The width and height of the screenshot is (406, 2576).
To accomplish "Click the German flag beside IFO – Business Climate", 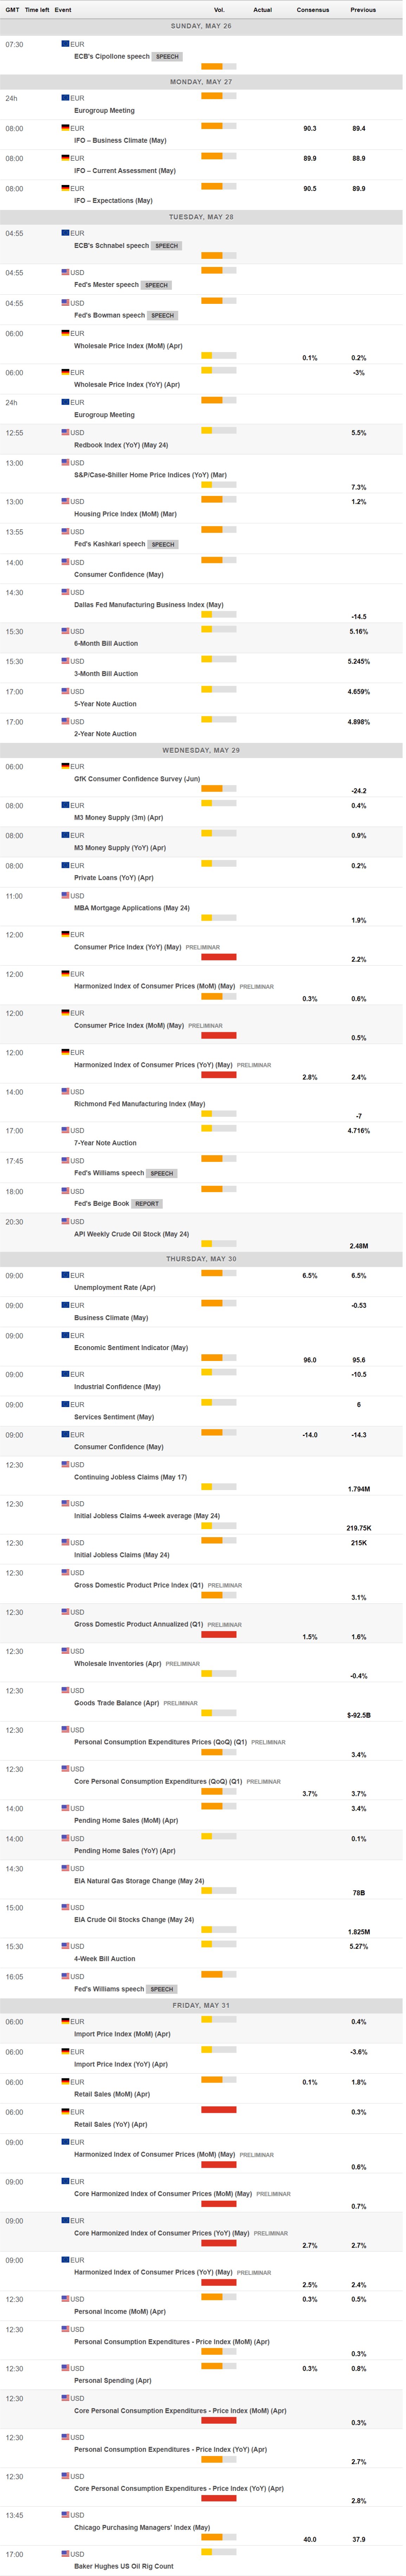I will (x=66, y=128).
